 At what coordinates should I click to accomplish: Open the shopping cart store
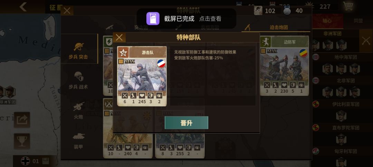click(348, 7)
